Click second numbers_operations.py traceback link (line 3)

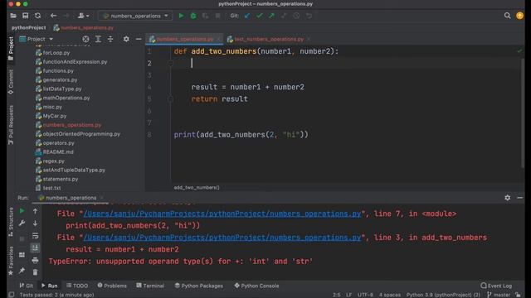pyautogui.click(x=222, y=238)
